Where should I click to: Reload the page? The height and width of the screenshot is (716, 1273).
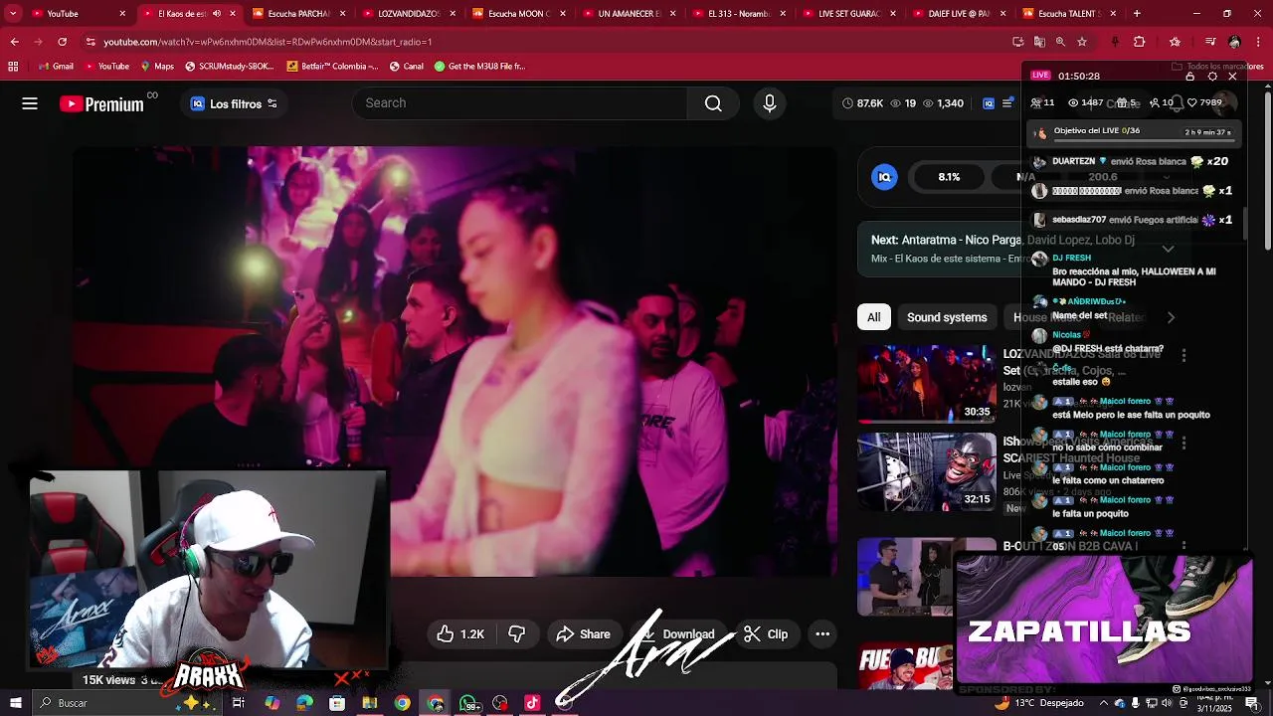pos(62,42)
